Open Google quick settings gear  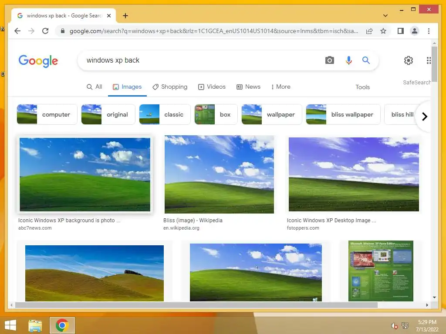[x=408, y=60]
